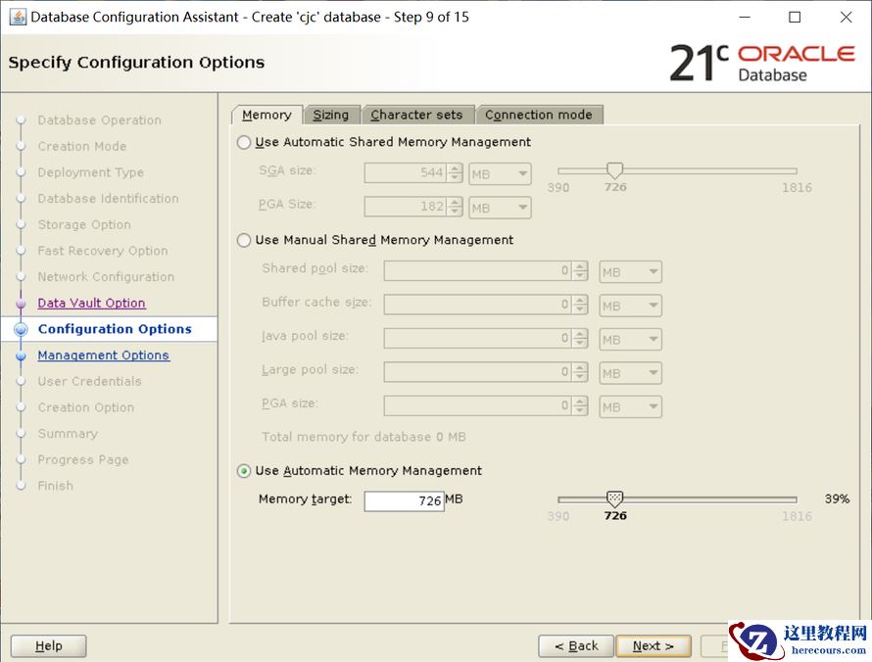Viewport: 872px width, 662px height.
Task: Click the Memory target input field
Action: coord(405,500)
